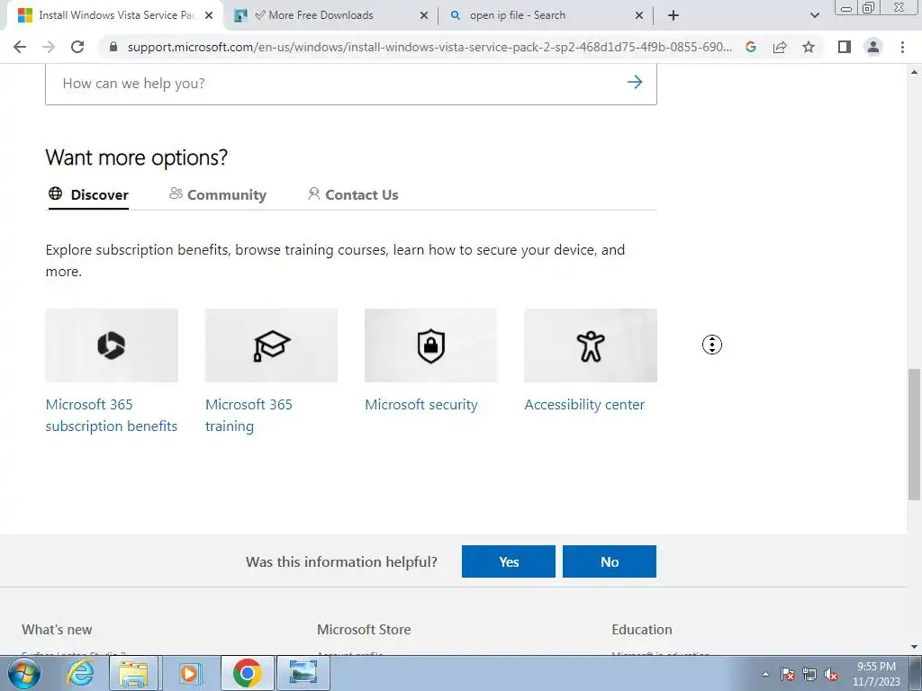
Task: Answer Yes to helpful question
Action: (509, 561)
